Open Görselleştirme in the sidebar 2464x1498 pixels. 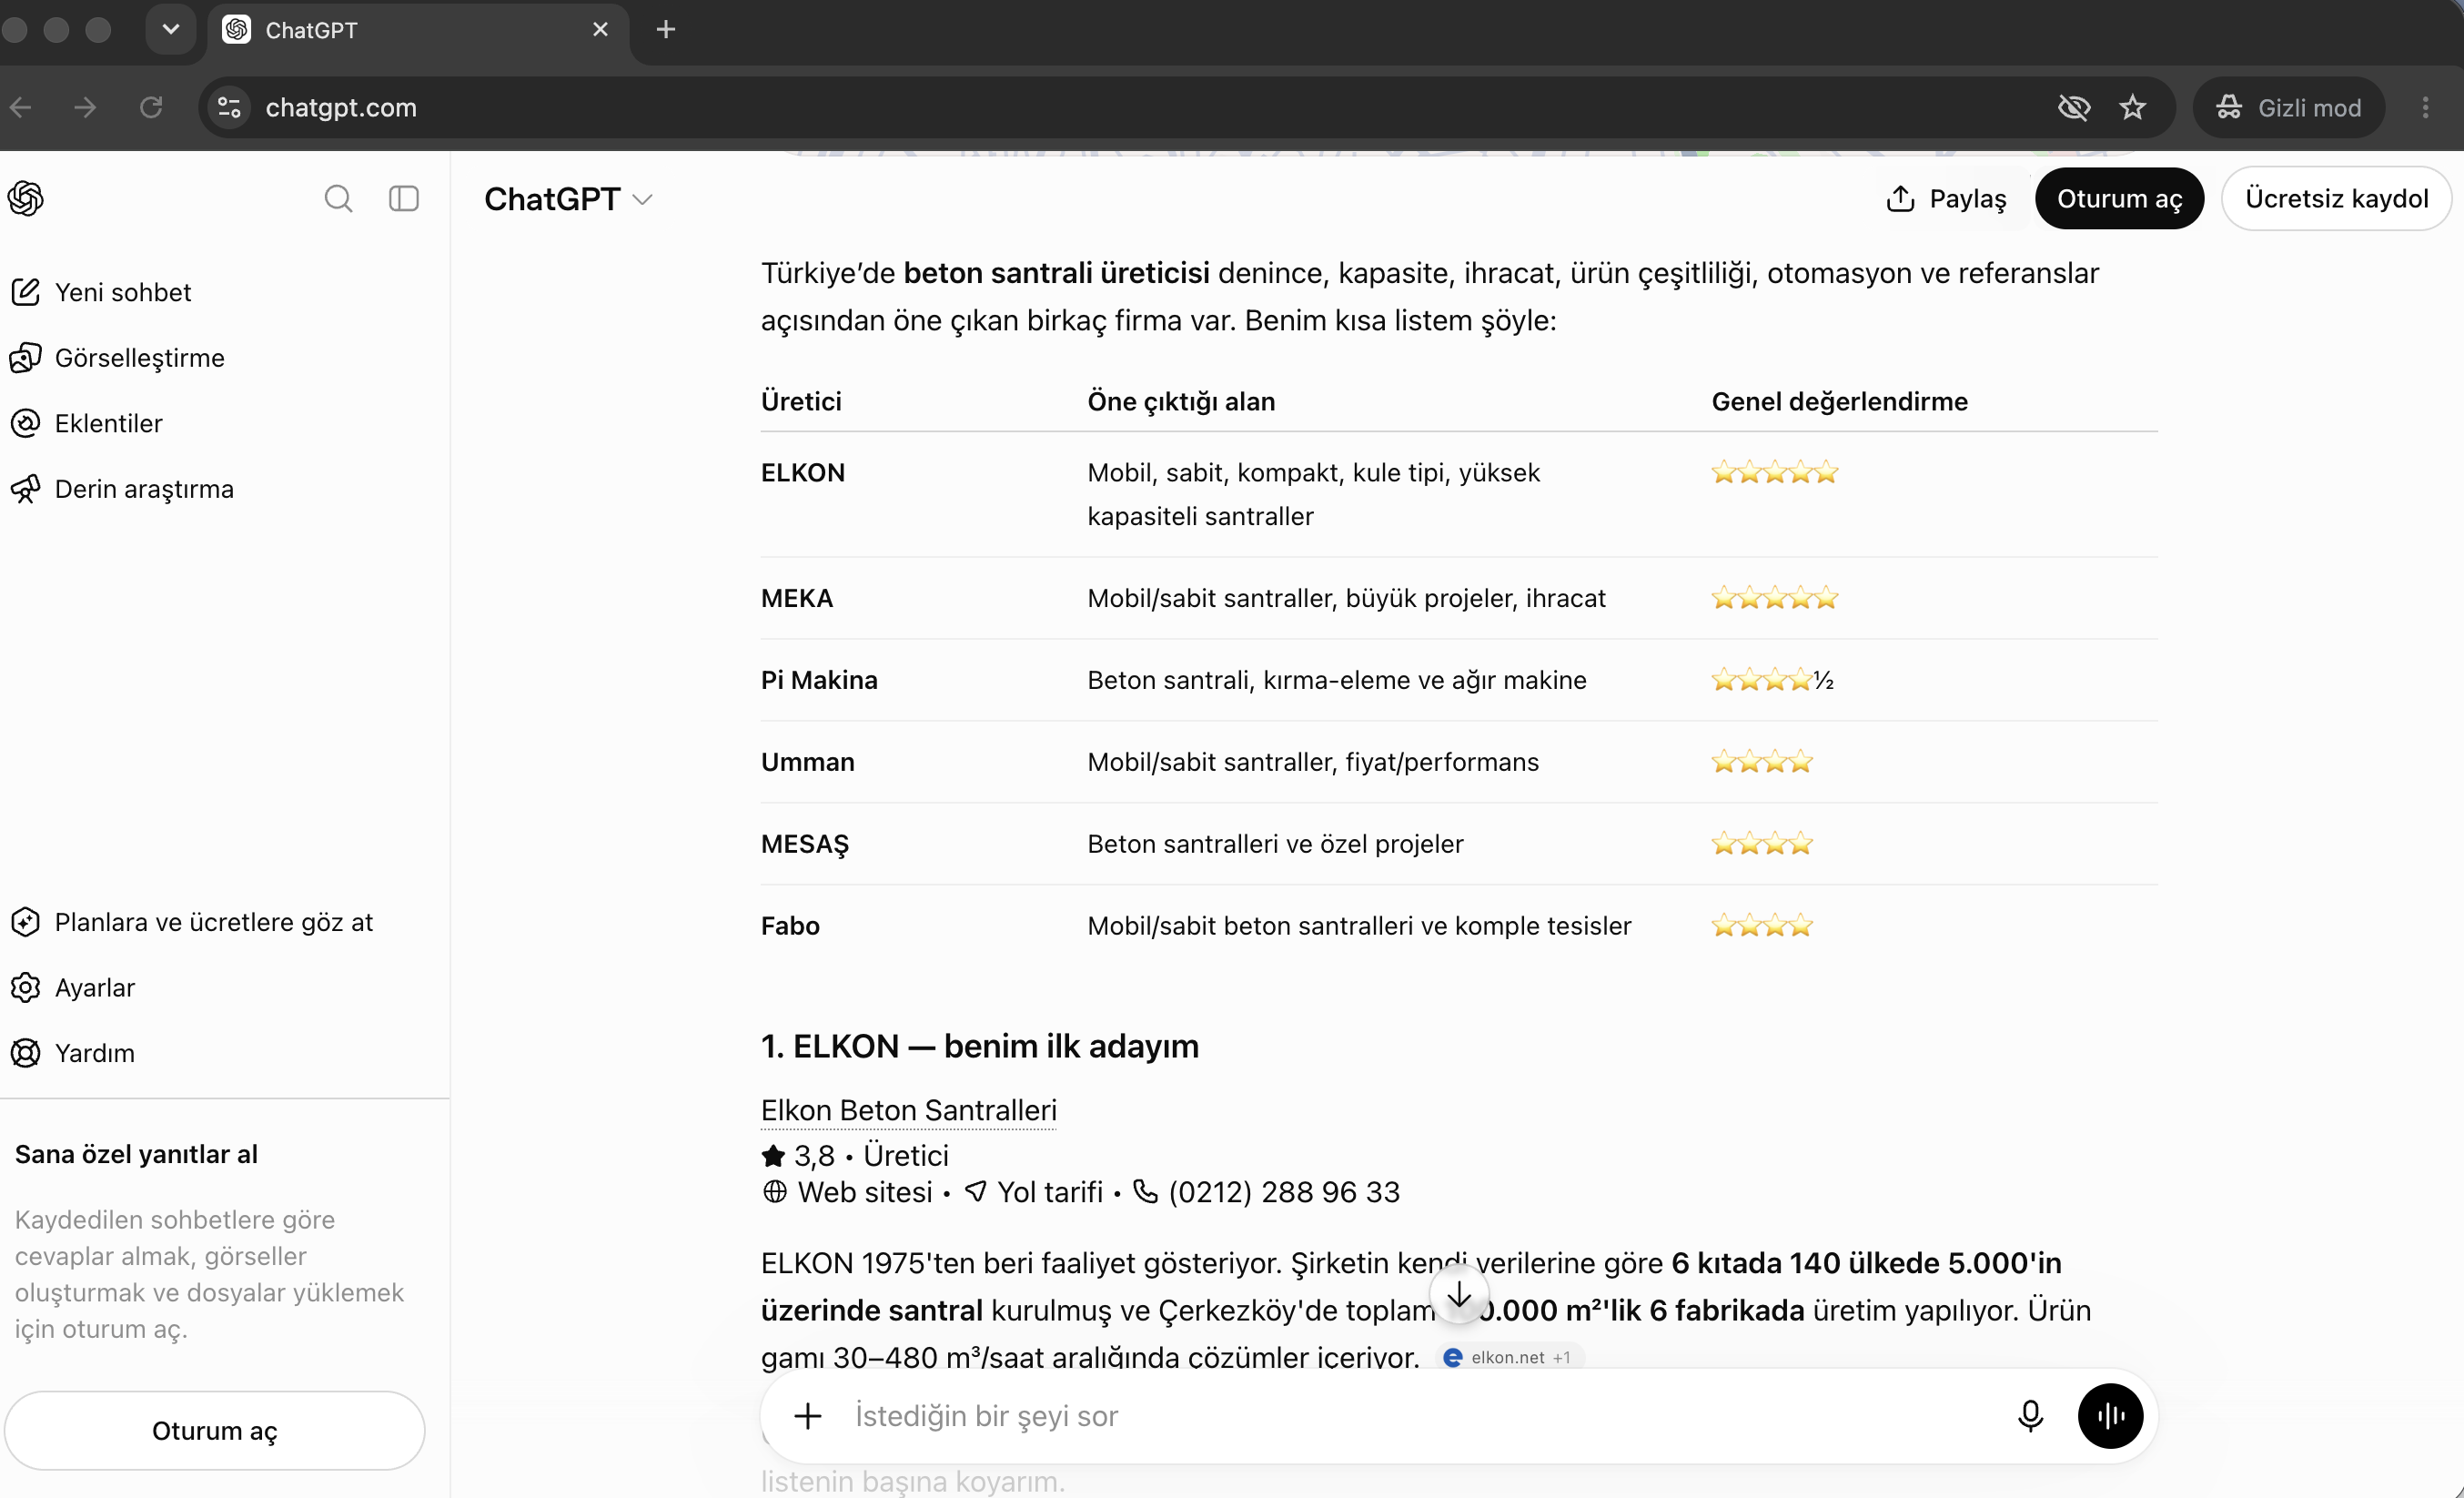(x=140, y=358)
